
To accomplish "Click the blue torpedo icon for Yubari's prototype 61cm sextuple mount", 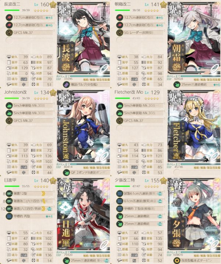I will click(x=120, y=194).
